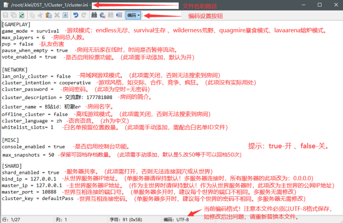The width and height of the screenshot is (343, 223).
Task: Click the console_enabled = true line
Action: pos(33,147)
